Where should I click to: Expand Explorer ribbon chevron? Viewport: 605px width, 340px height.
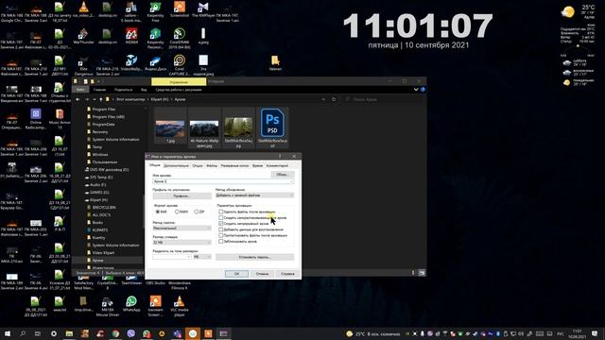(x=416, y=90)
